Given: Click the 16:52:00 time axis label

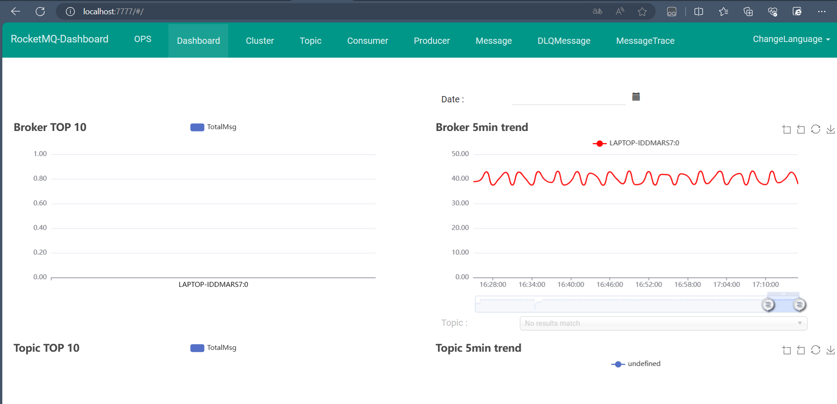Looking at the screenshot, I should [x=649, y=284].
